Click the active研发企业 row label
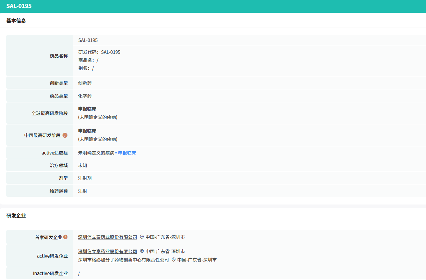 point(52,256)
